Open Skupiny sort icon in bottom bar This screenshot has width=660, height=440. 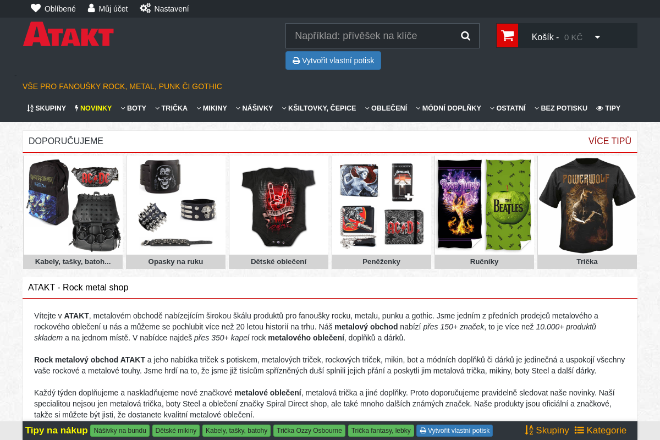(x=529, y=430)
